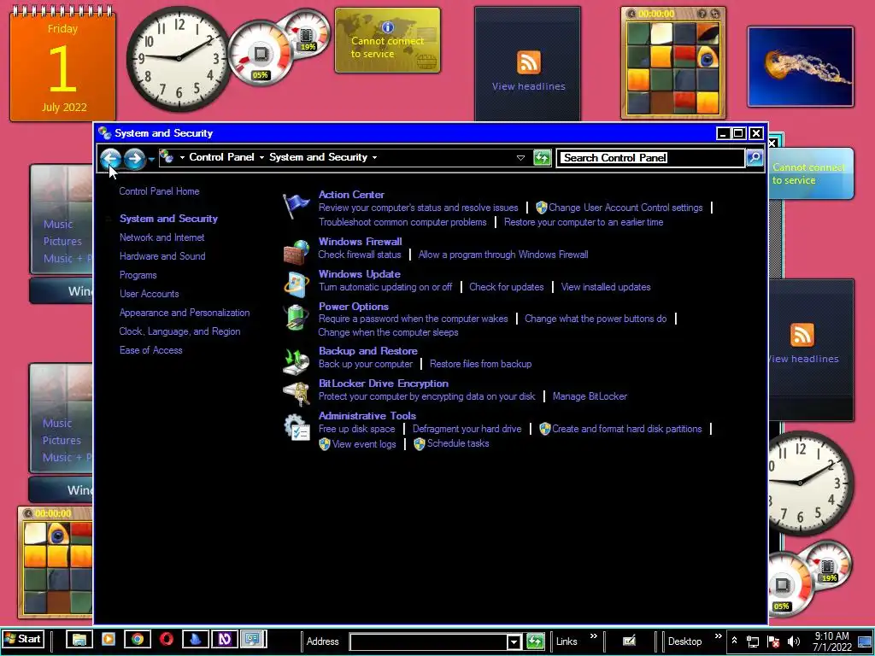Viewport: 875px width, 656px height.
Task: Open Opera browser from the taskbar
Action: tap(167, 639)
